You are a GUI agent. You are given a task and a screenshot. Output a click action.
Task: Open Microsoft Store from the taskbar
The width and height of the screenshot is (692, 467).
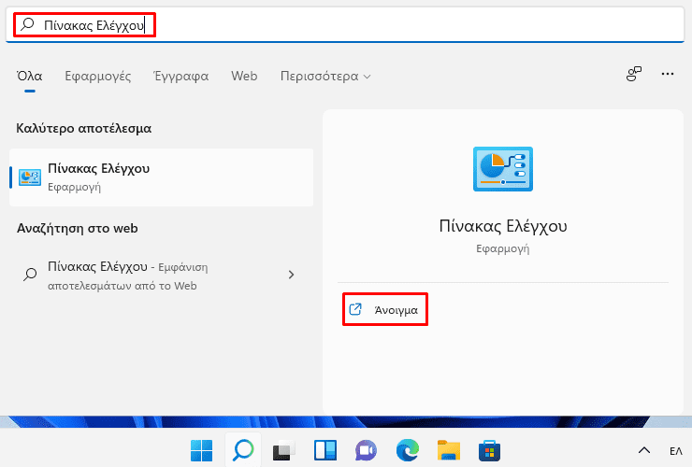(489, 451)
